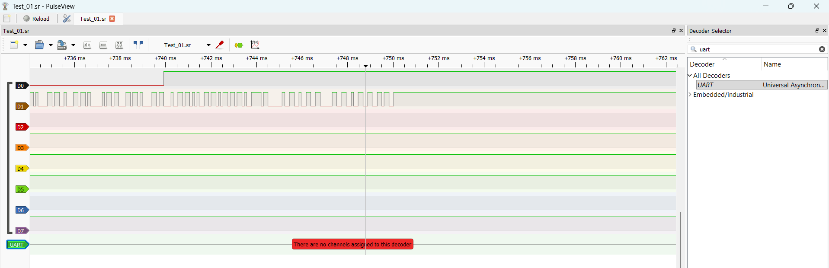Zoom out of the waveform view

pyautogui.click(x=103, y=45)
